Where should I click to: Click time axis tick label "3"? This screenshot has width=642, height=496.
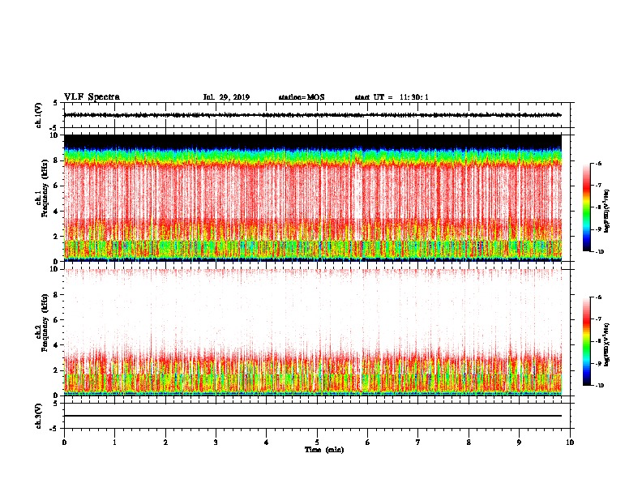tap(216, 443)
